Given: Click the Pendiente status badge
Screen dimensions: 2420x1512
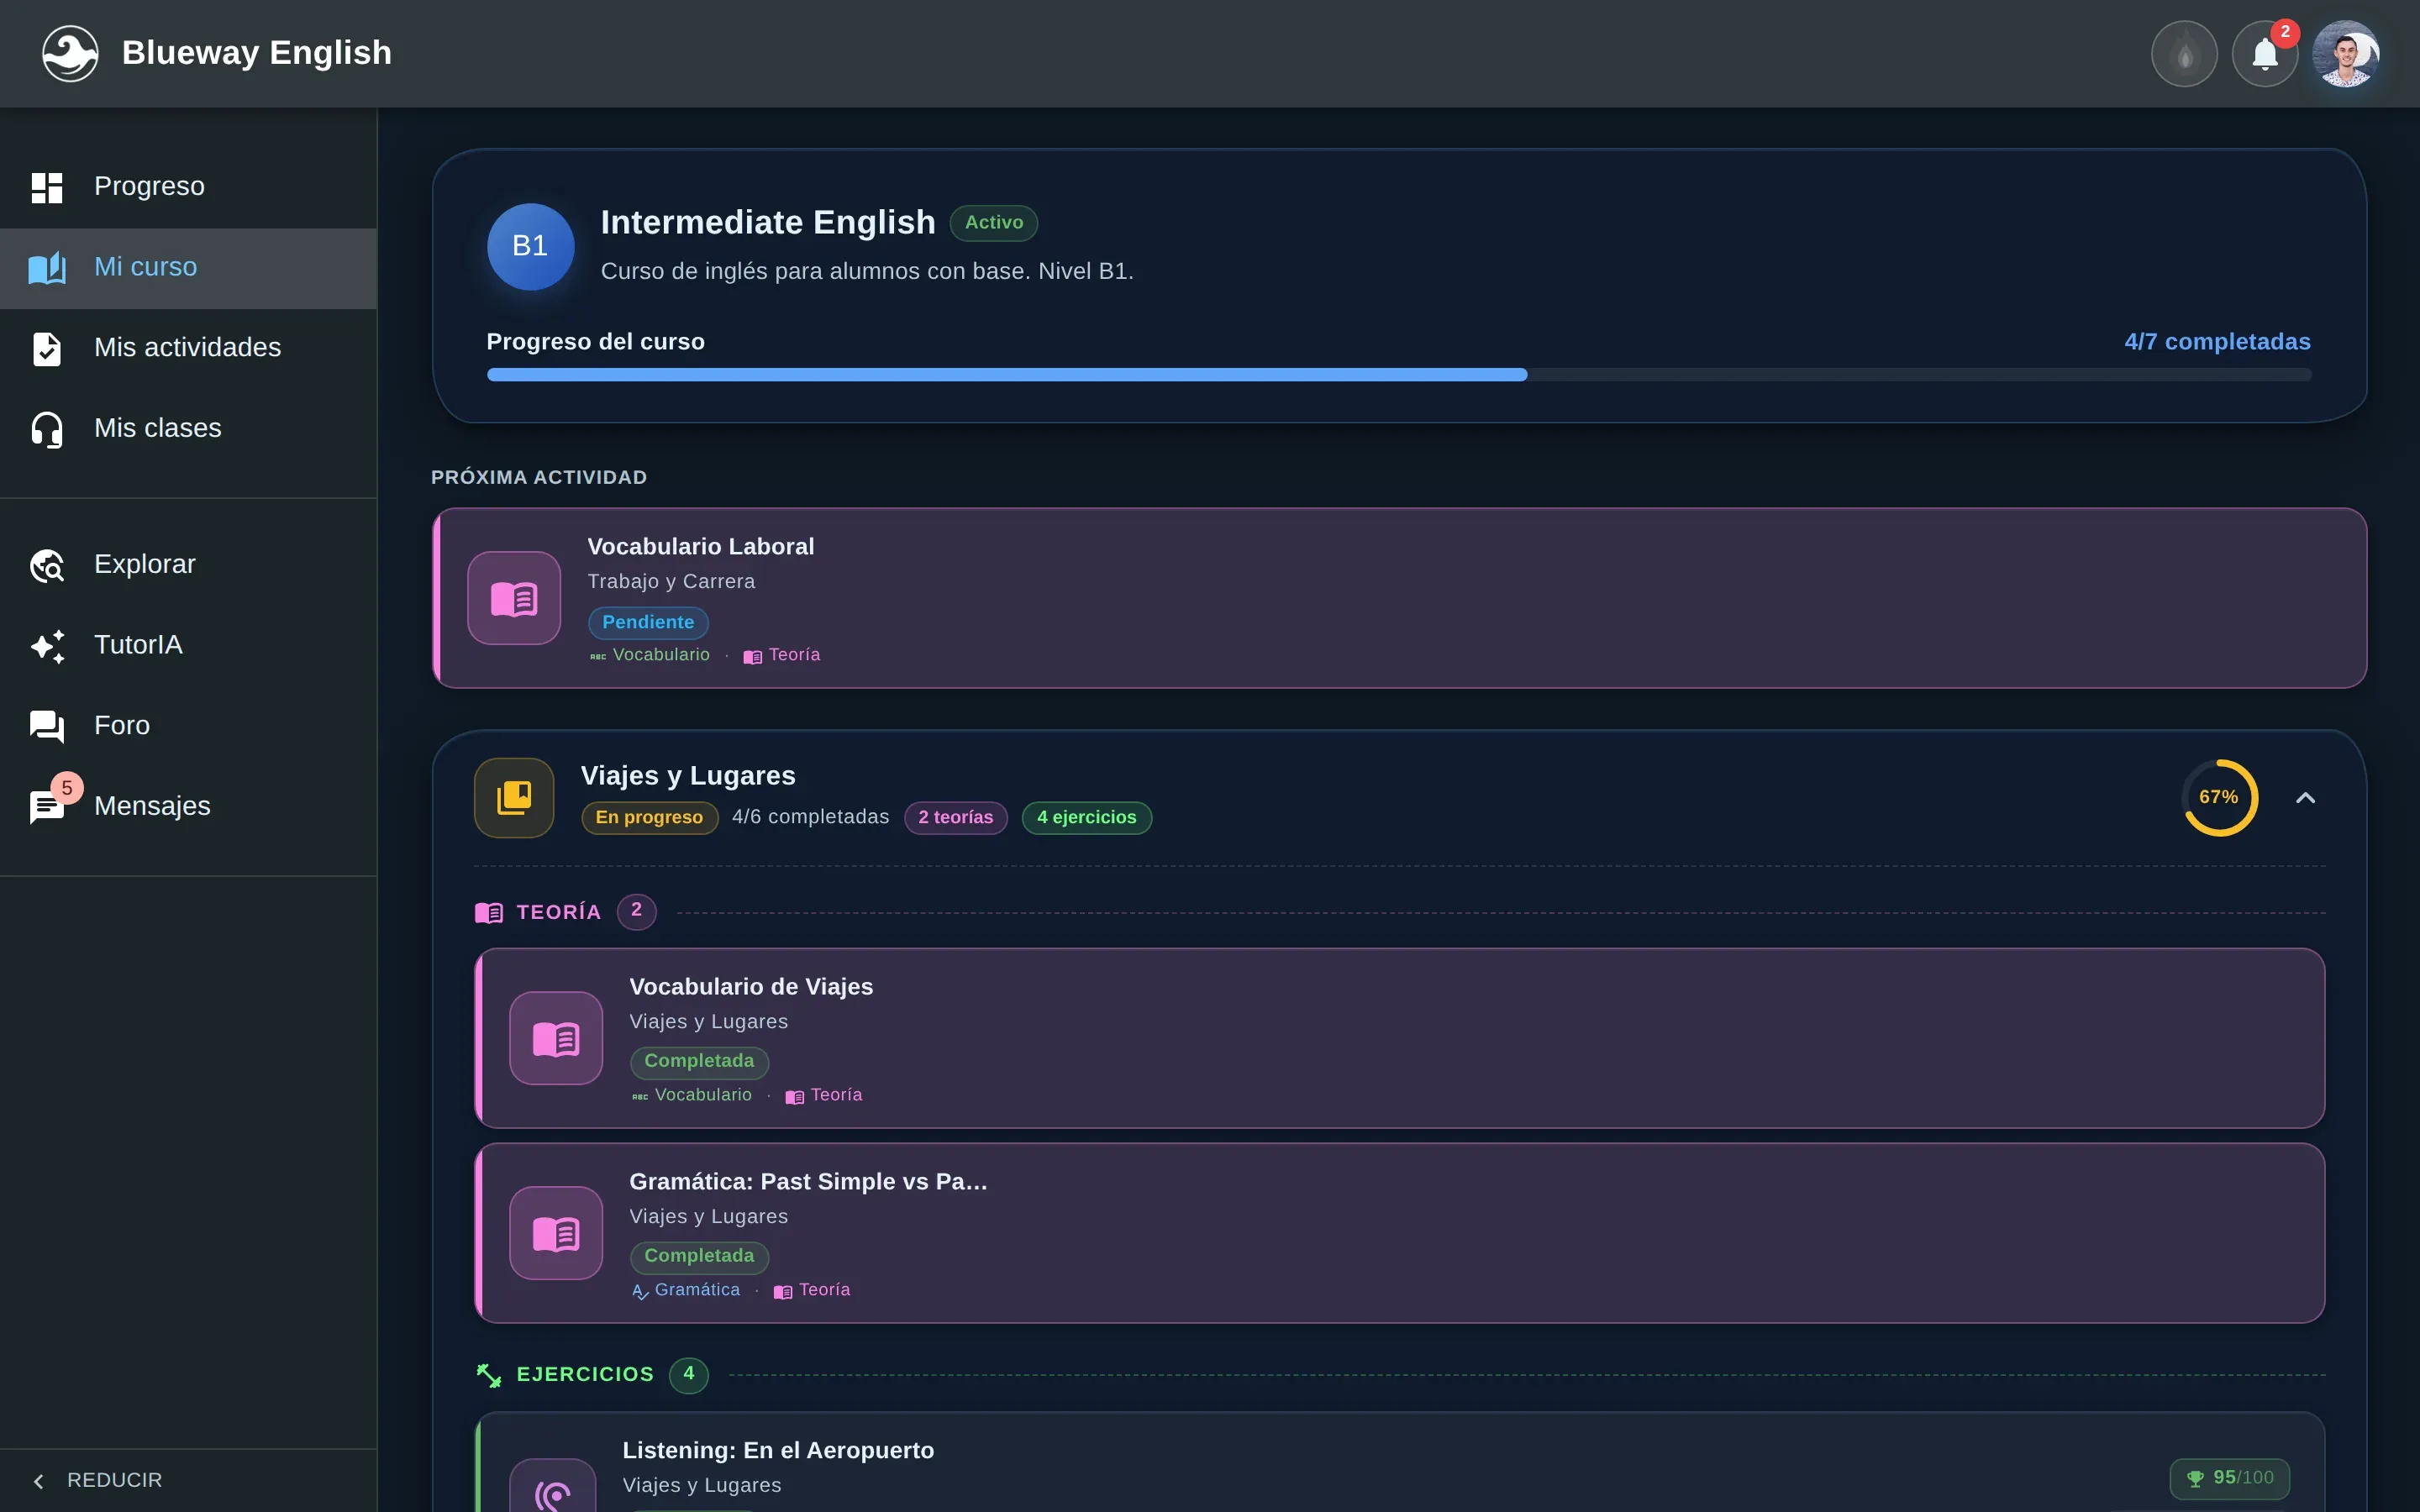Looking at the screenshot, I should pos(648,623).
